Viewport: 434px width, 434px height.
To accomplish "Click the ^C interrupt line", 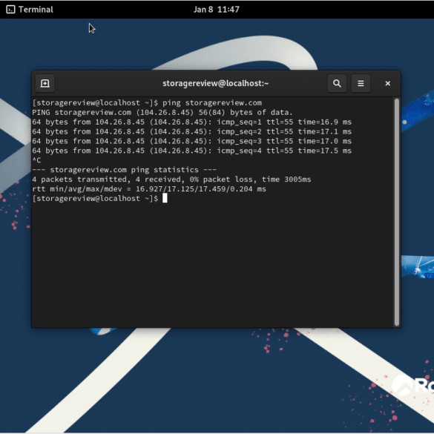I will [36, 160].
